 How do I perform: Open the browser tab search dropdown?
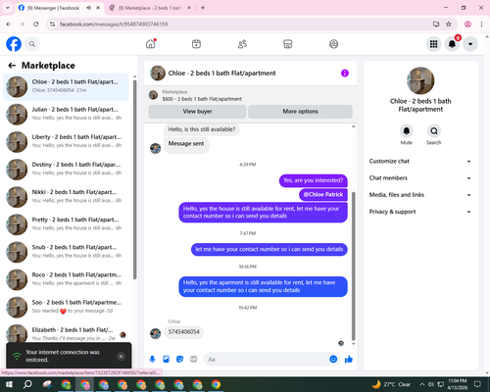[8, 8]
